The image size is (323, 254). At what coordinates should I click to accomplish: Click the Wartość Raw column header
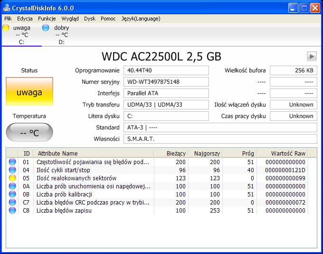tap(282, 153)
